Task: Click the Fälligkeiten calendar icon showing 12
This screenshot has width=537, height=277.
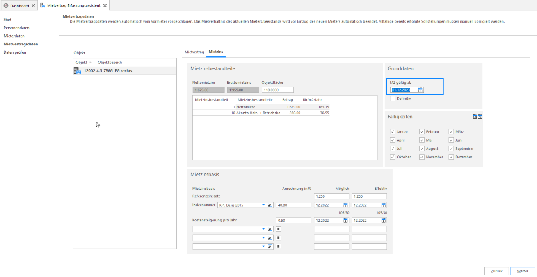Action: coord(475,117)
